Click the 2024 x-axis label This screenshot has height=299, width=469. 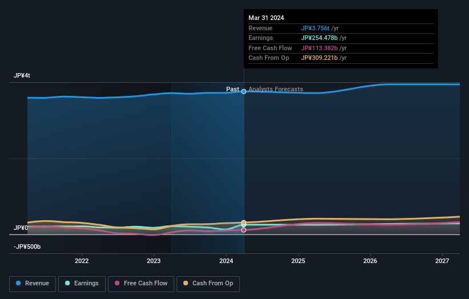click(226, 261)
